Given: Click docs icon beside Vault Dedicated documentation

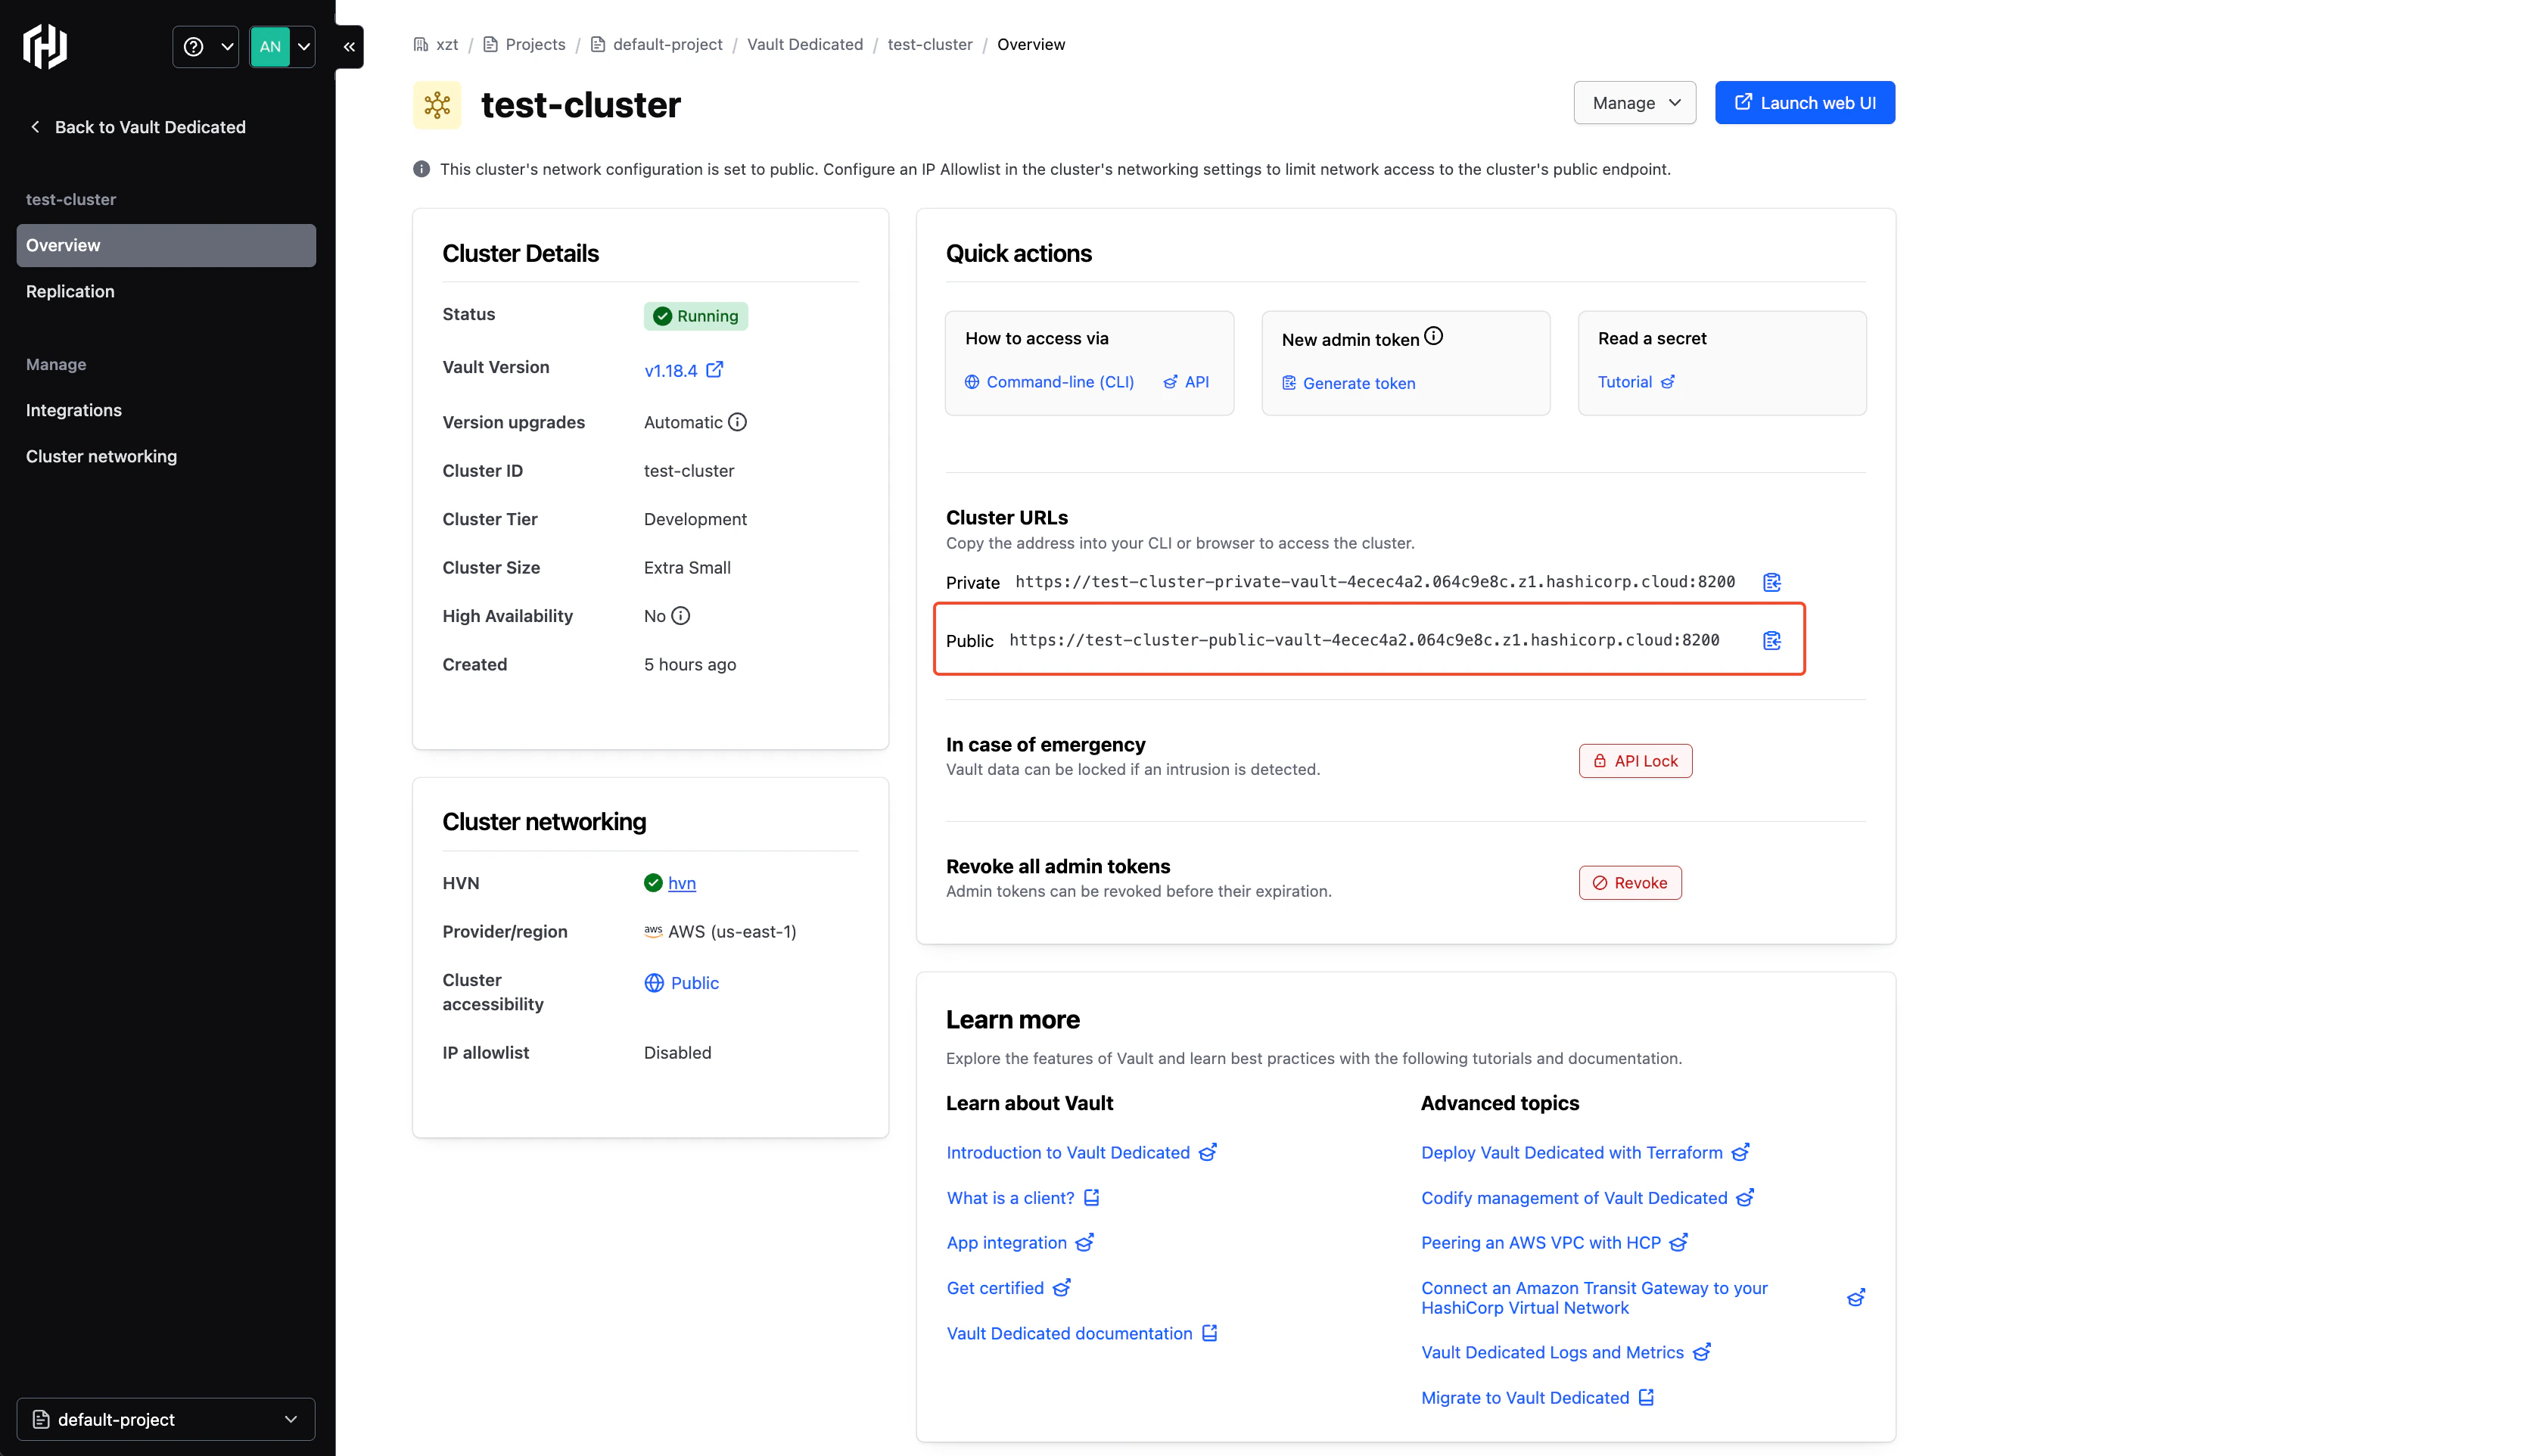Looking at the screenshot, I should pos(1209,1332).
